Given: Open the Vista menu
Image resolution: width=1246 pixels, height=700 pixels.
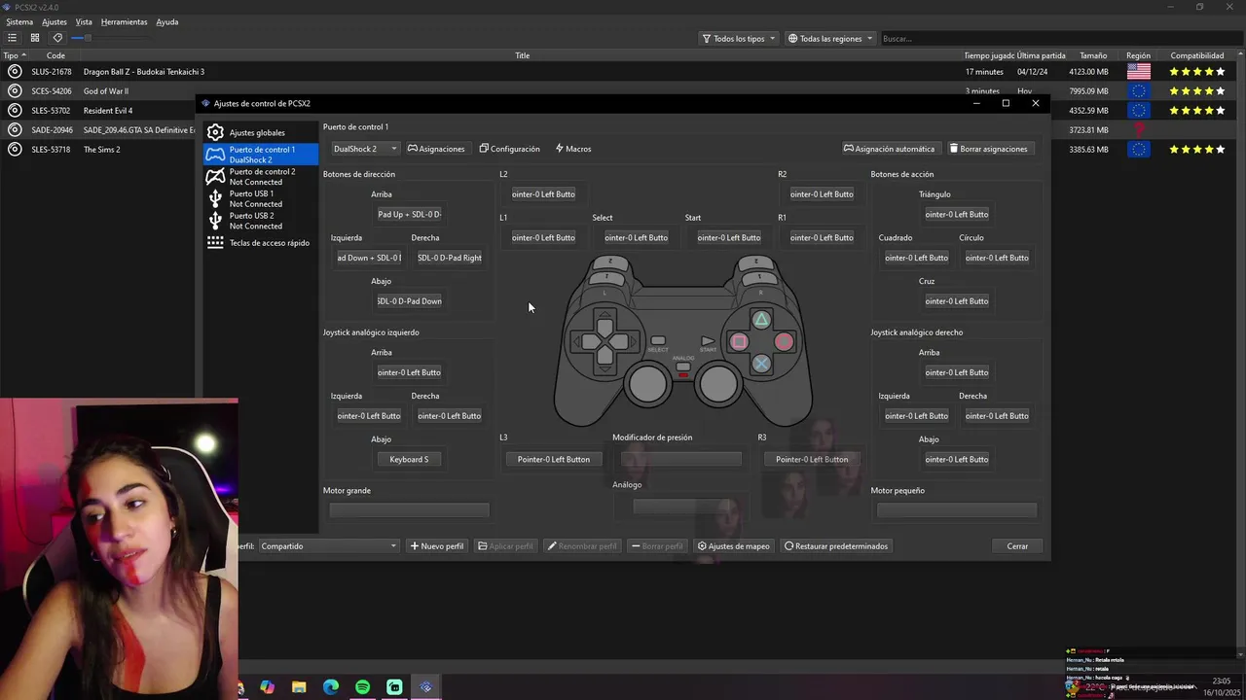Looking at the screenshot, I should [x=84, y=21].
